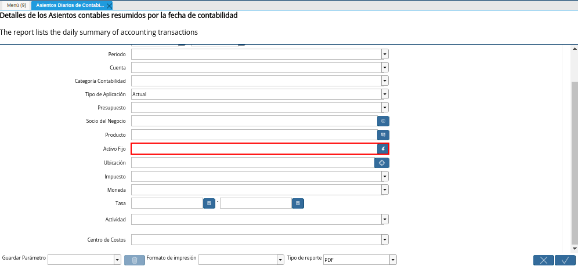
Task: Expand the Presupuesto dropdown
Action: pos(385,107)
